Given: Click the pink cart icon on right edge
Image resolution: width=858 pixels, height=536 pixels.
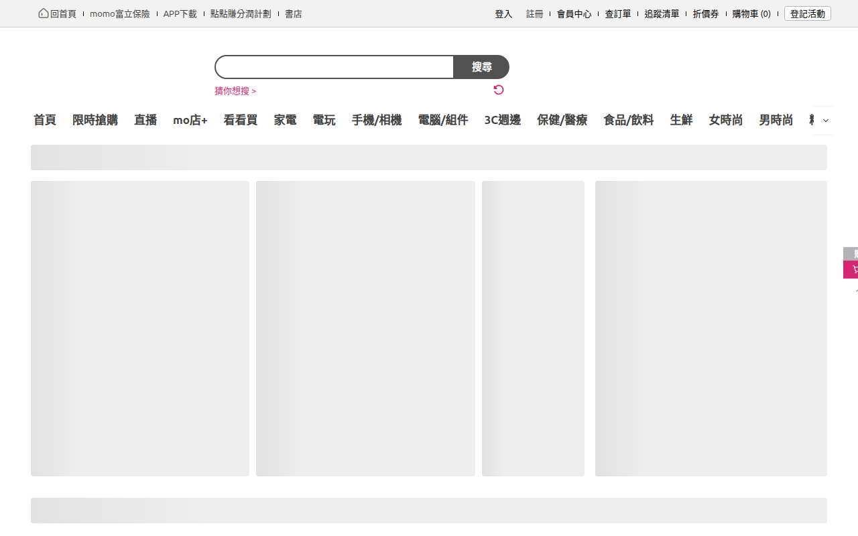Looking at the screenshot, I should click(851, 270).
